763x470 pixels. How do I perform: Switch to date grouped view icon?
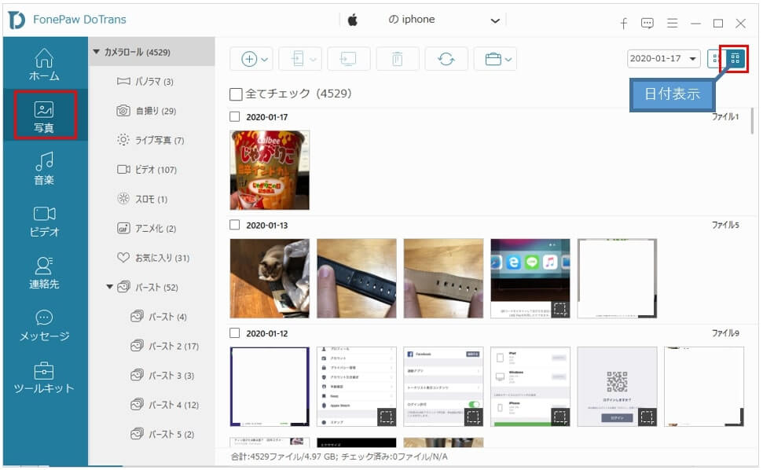click(735, 59)
